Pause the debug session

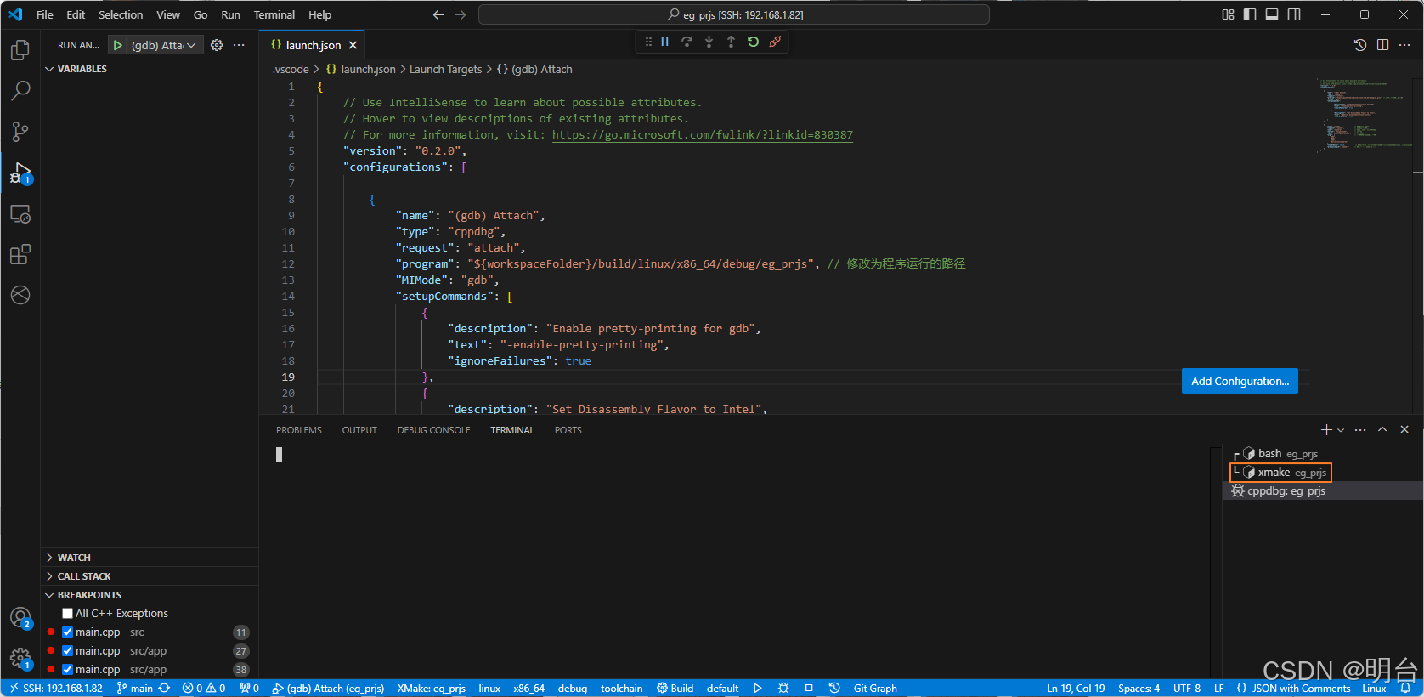pyautogui.click(x=665, y=42)
